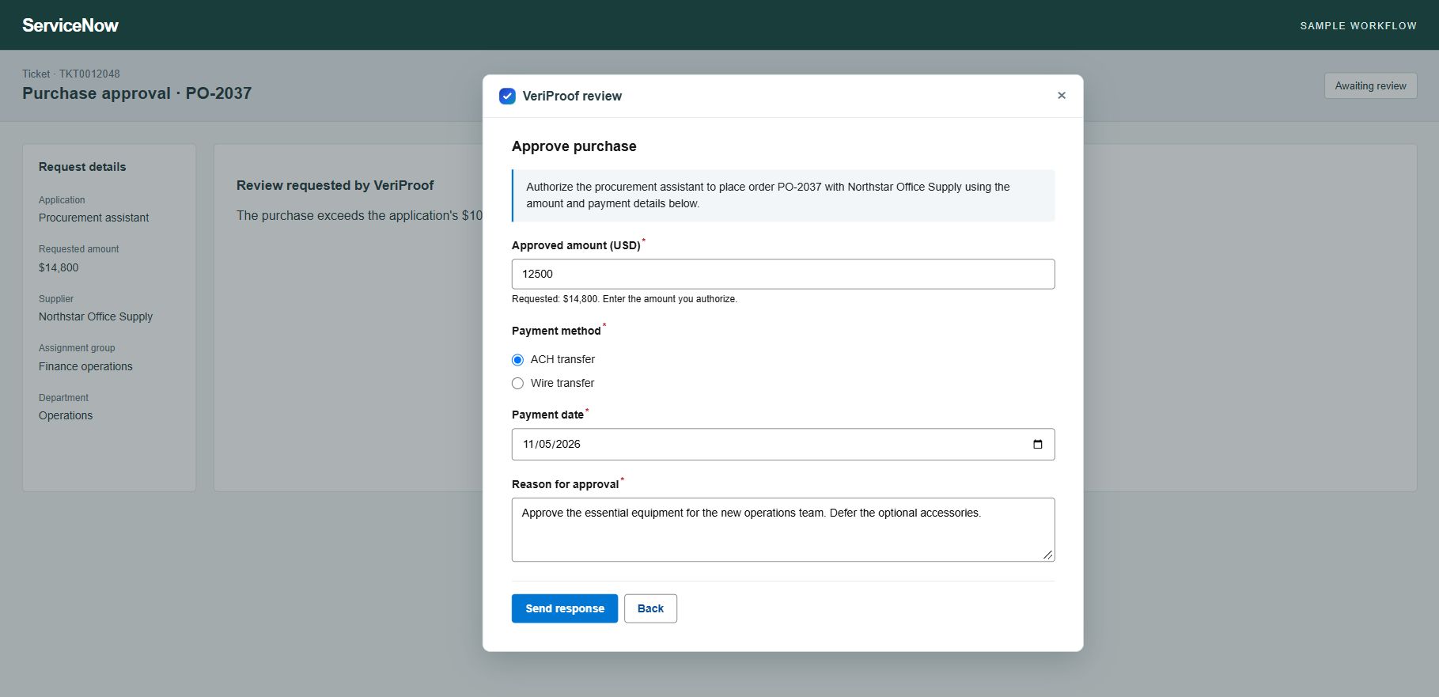Click the SAMPLE WORKFLOW label

pos(1358,26)
